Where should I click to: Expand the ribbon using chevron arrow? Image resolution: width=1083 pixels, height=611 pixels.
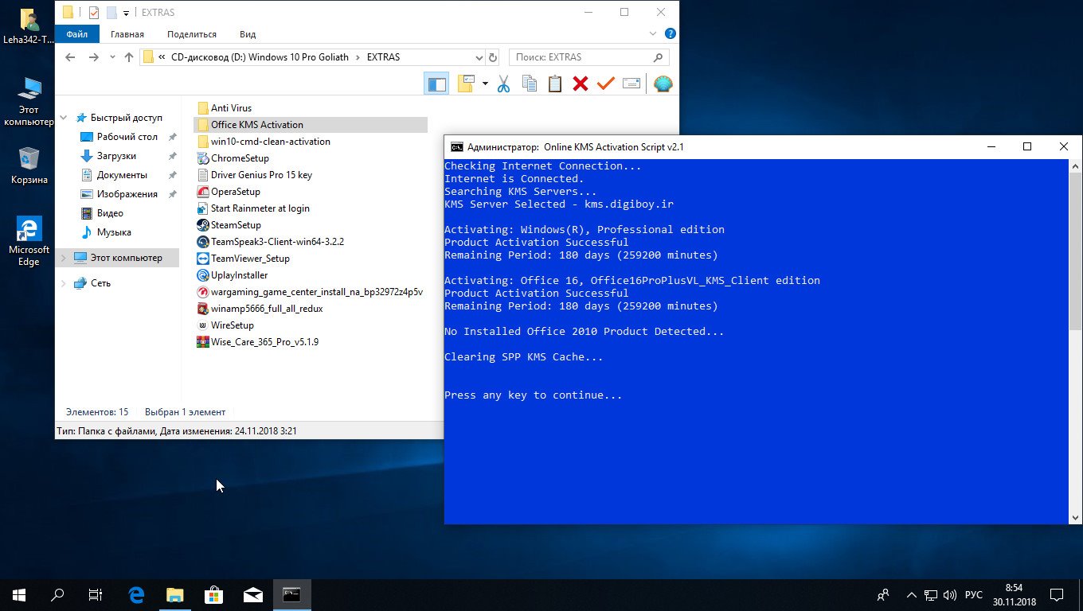(x=653, y=34)
